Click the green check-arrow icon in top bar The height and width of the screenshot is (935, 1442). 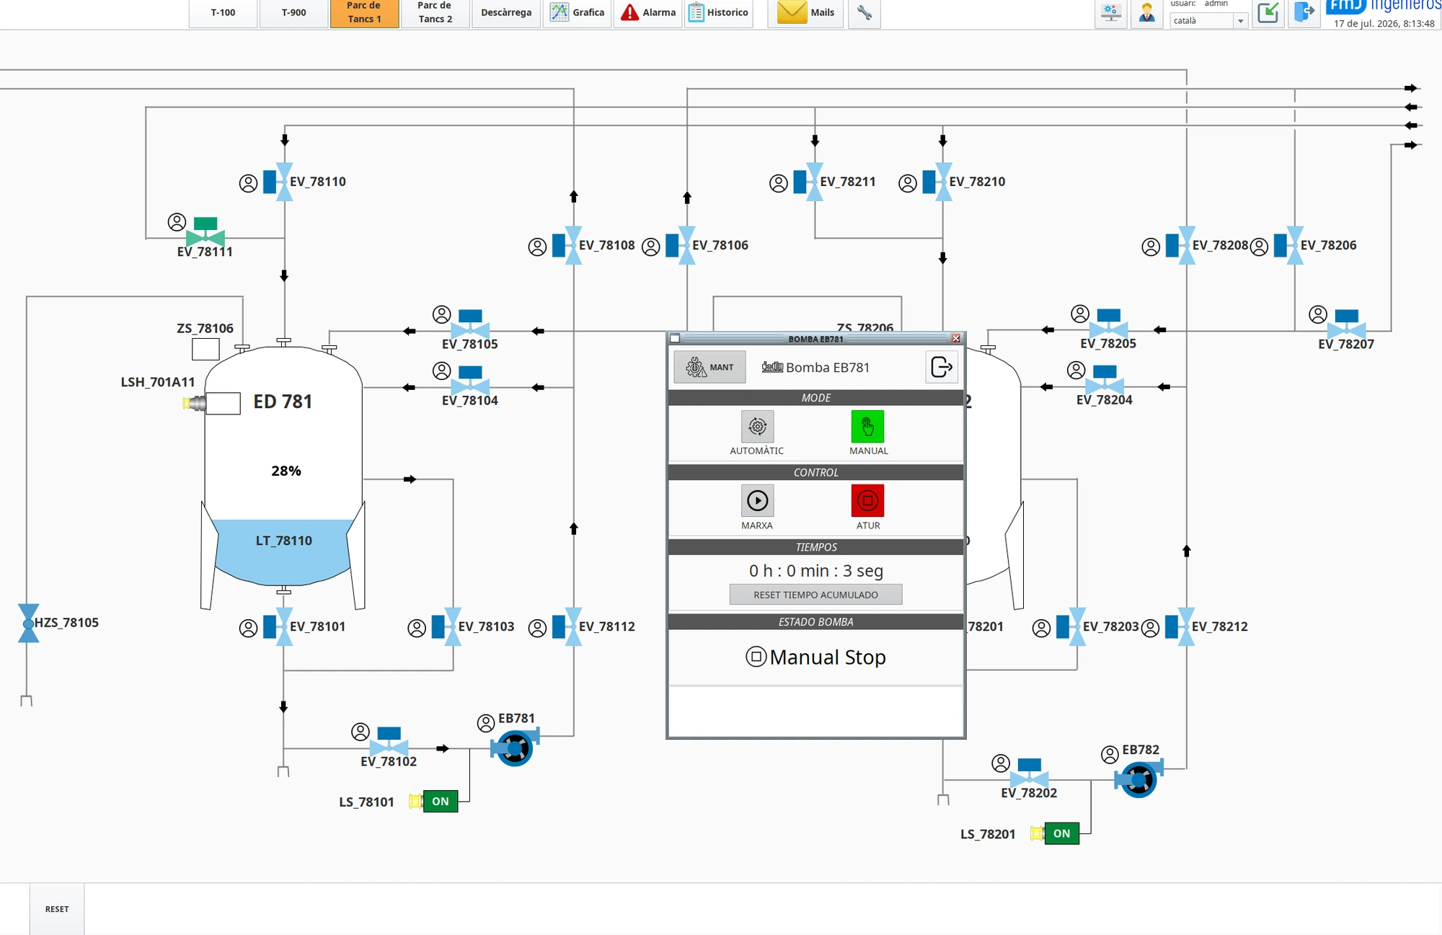click(1268, 13)
